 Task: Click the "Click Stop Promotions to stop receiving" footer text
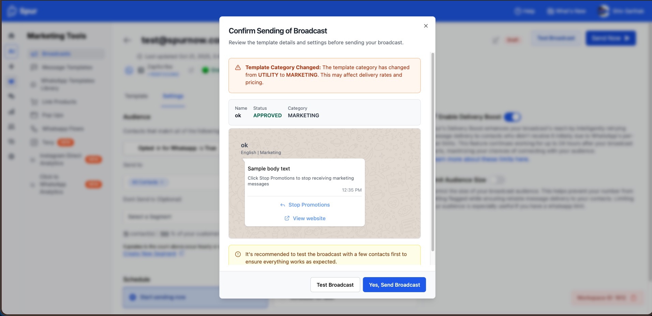301,181
